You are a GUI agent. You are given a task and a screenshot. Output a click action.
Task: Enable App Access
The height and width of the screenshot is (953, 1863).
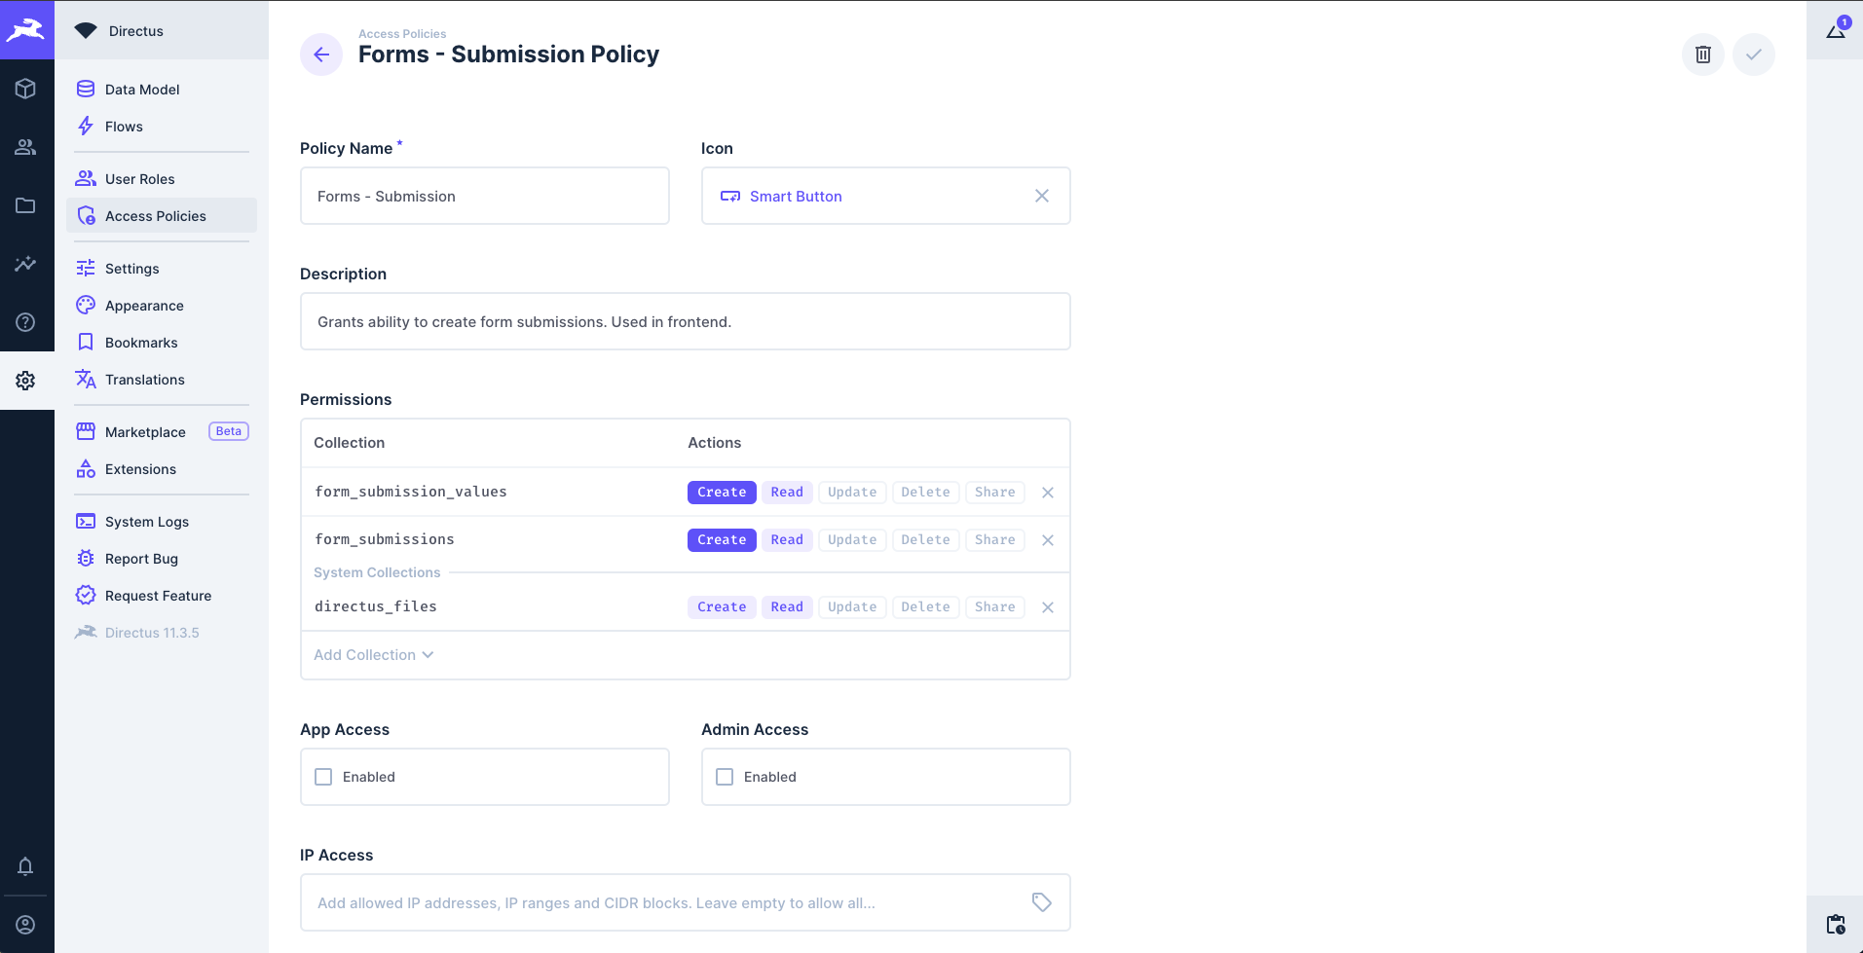(x=323, y=776)
